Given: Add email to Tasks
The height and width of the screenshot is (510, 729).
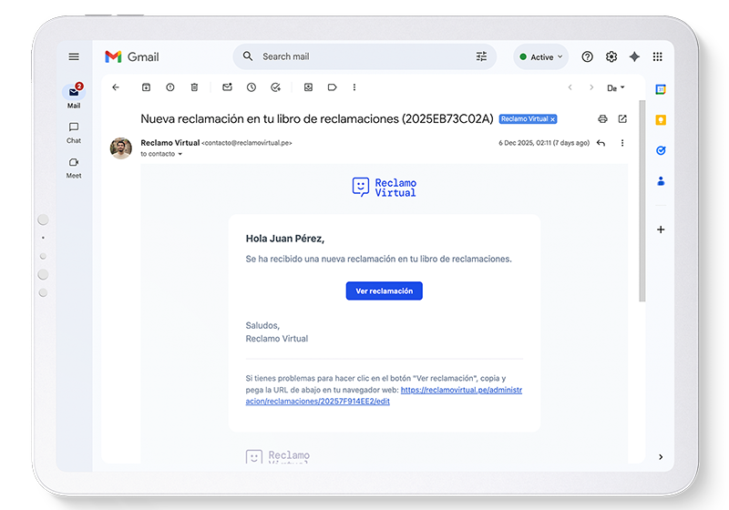Looking at the screenshot, I should pyautogui.click(x=276, y=87).
